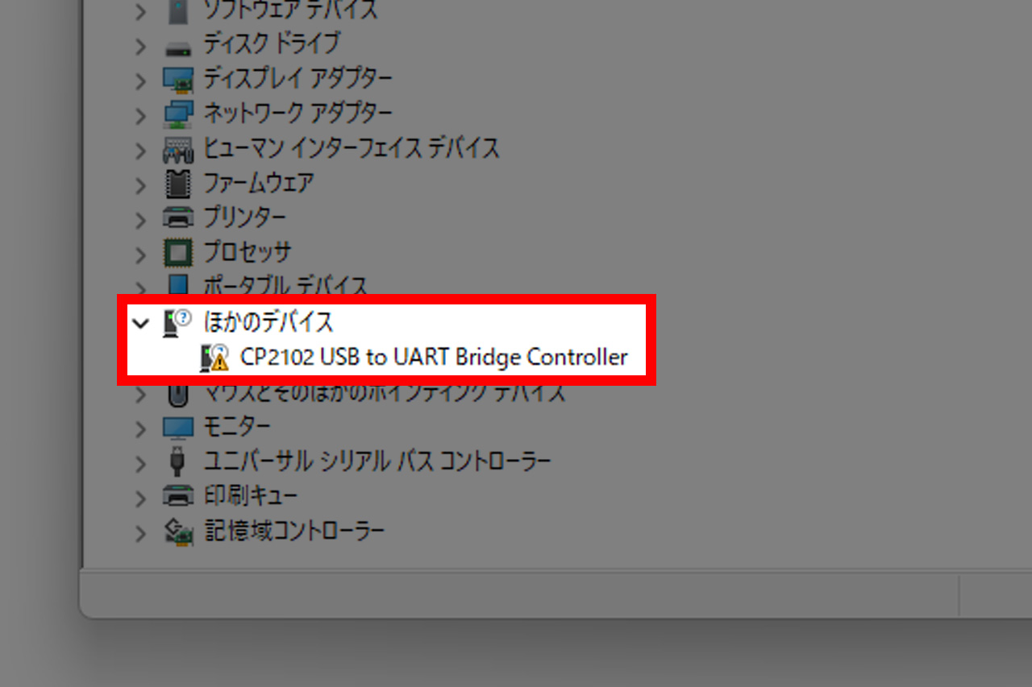Click the ほかのデバイス unknown device icon
The image size is (1032, 687).
(x=177, y=322)
